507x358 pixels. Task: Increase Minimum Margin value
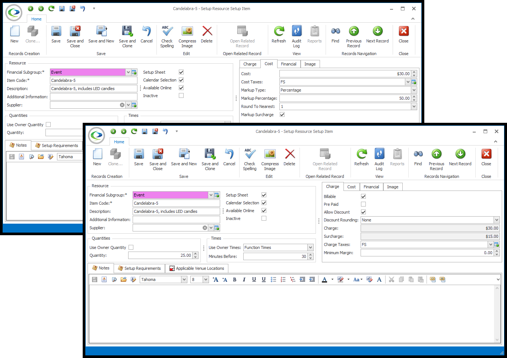(497, 251)
